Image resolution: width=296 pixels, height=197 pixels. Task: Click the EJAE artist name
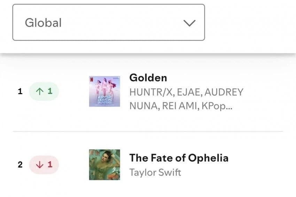pyautogui.click(x=189, y=92)
